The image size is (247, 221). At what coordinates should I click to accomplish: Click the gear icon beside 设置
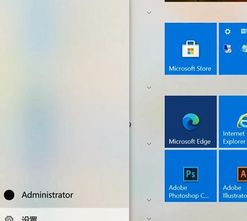[x=9, y=219]
